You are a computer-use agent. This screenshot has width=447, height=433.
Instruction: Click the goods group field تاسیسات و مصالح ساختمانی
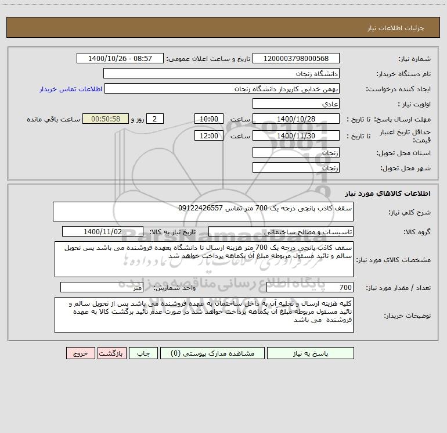click(281, 232)
